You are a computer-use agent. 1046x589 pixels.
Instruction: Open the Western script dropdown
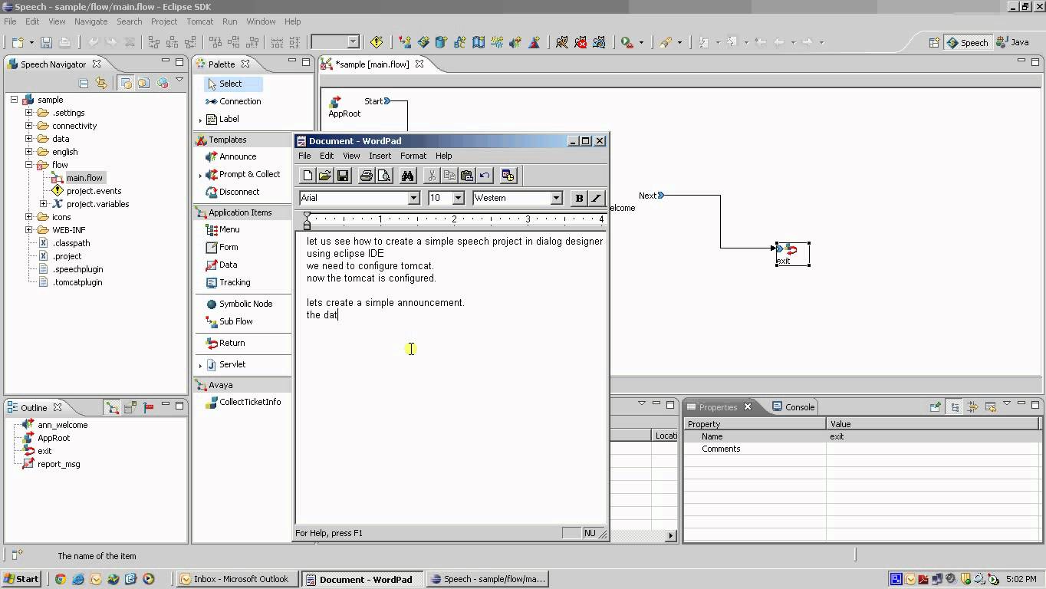tap(556, 198)
